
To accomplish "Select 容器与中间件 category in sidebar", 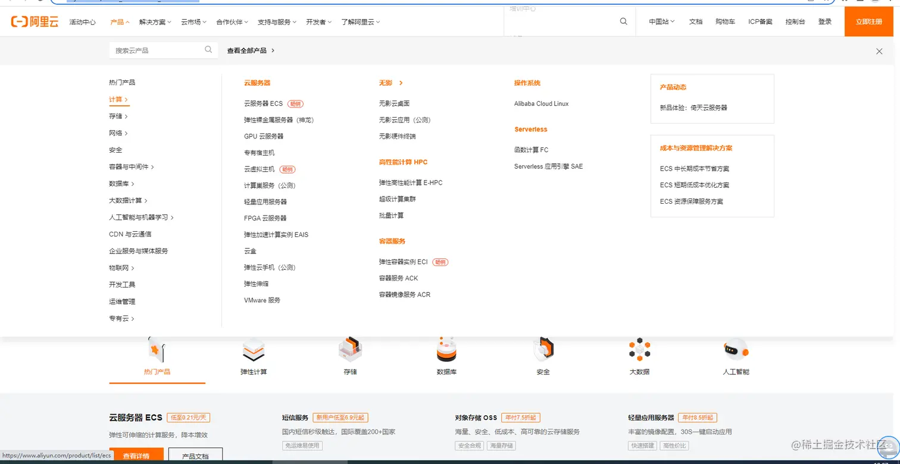I will [x=132, y=167].
